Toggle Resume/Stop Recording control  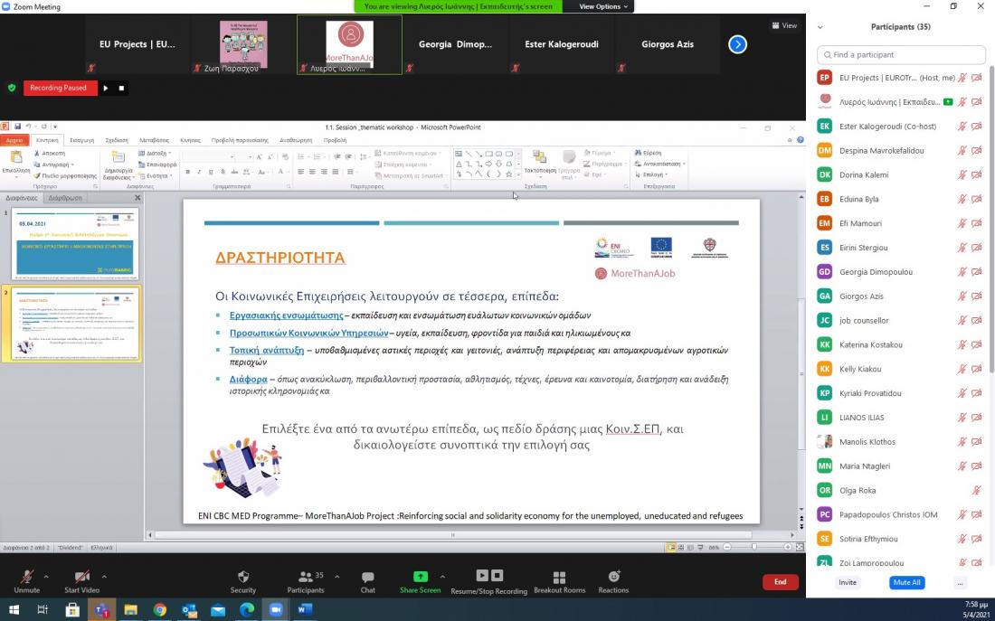click(488, 577)
